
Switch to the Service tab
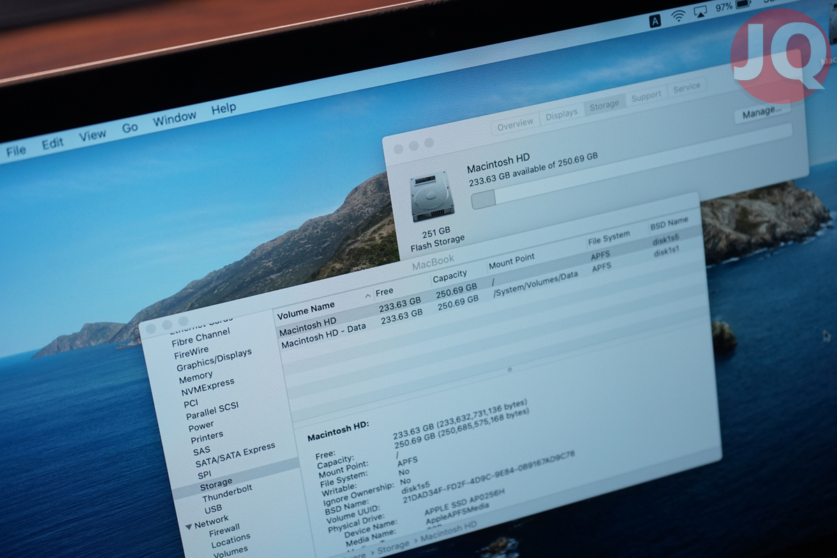(686, 88)
